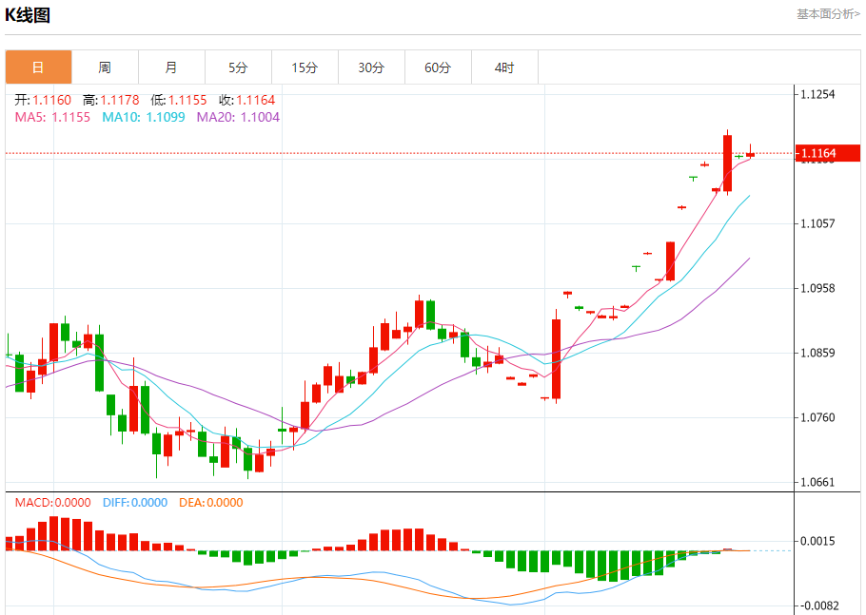Click the 1.0958 price axis label
Screen dimensions: 866x615
click(x=817, y=288)
